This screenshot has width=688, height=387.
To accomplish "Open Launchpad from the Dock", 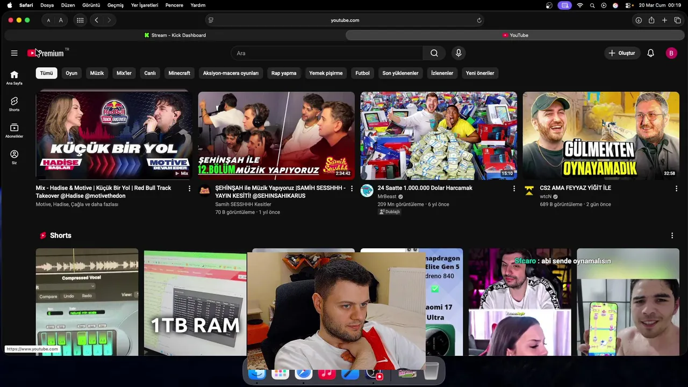I will click(280, 373).
